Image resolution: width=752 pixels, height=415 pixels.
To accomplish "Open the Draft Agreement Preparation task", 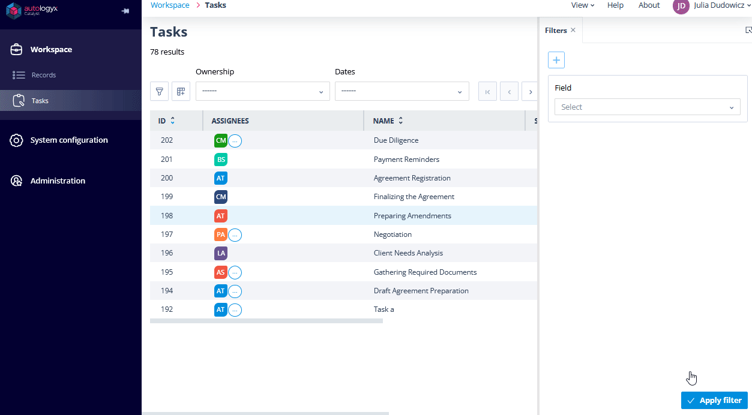I will point(421,291).
